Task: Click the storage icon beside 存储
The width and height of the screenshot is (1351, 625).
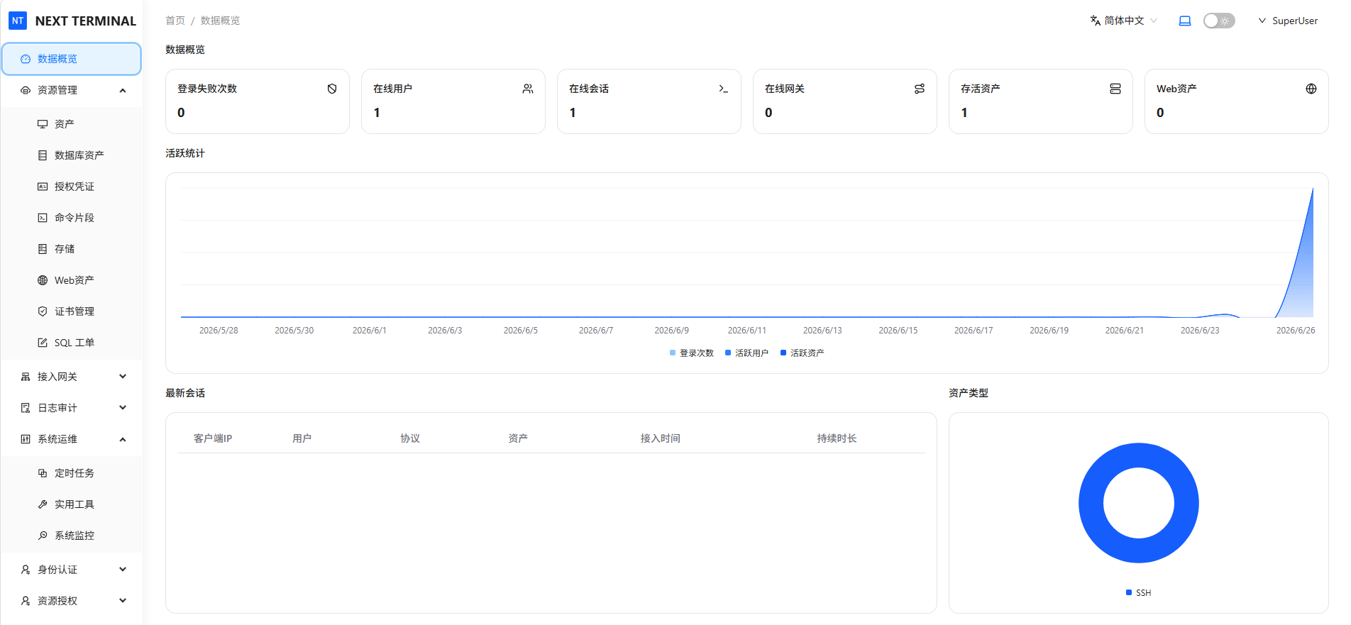Action: pos(43,249)
